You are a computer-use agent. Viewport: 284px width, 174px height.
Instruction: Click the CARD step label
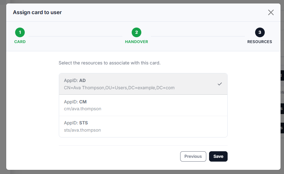click(20, 42)
